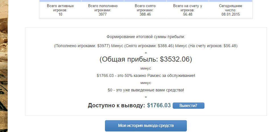Open "Моя история вывода средств" history
The image size is (279, 132).
(x=146, y=125)
